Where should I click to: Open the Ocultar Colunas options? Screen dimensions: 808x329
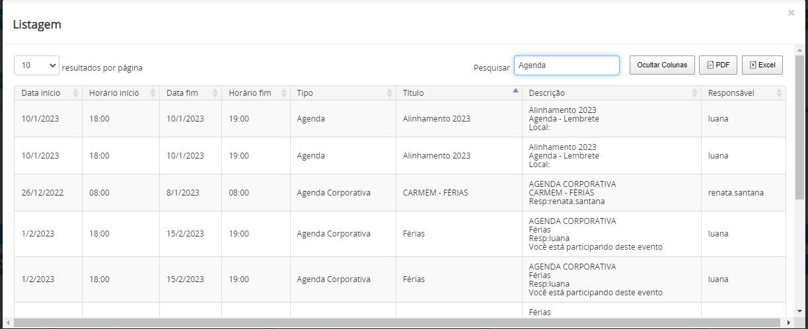pos(662,65)
